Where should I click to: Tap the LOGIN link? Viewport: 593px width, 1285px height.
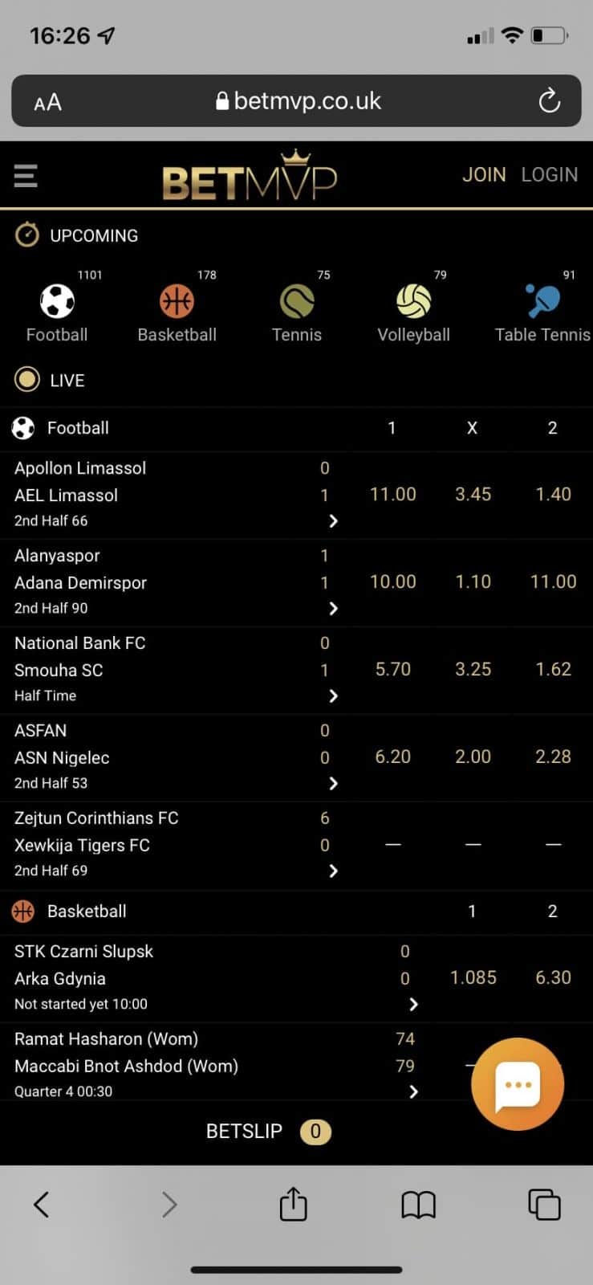click(x=550, y=175)
